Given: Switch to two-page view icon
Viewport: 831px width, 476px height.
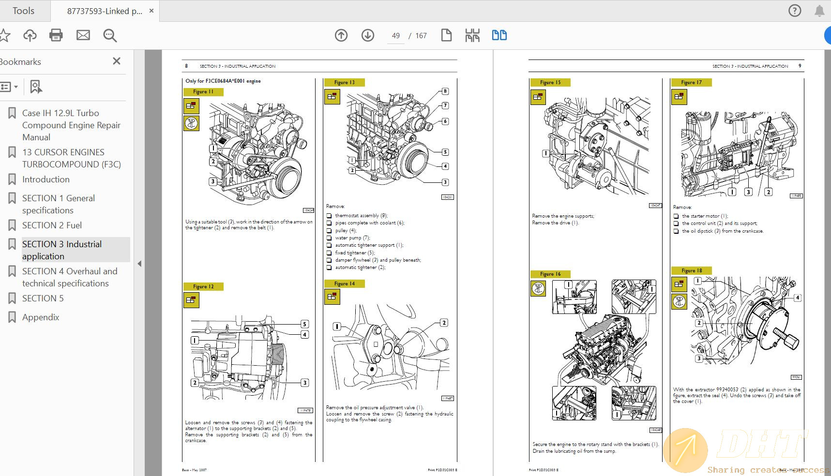Looking at the screenshot, I should [499, 35].
